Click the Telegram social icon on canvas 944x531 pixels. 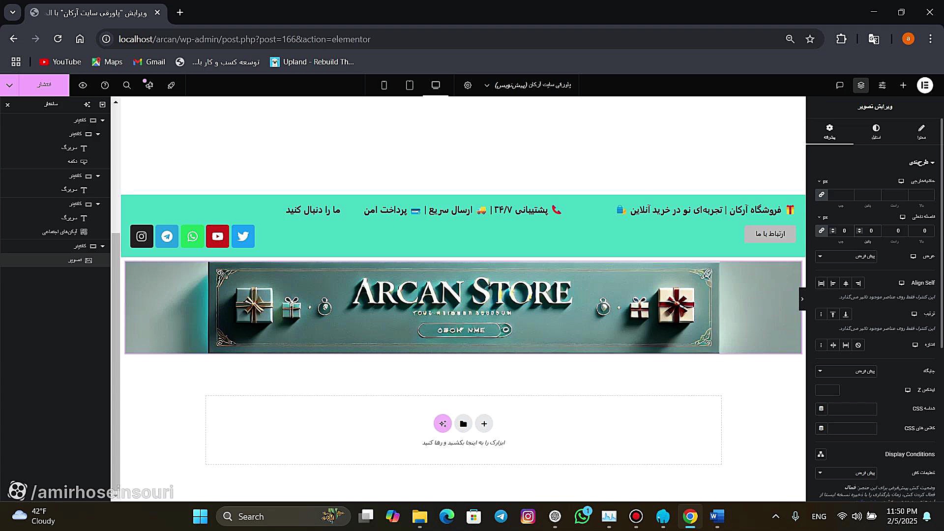[x=167, y=236]
